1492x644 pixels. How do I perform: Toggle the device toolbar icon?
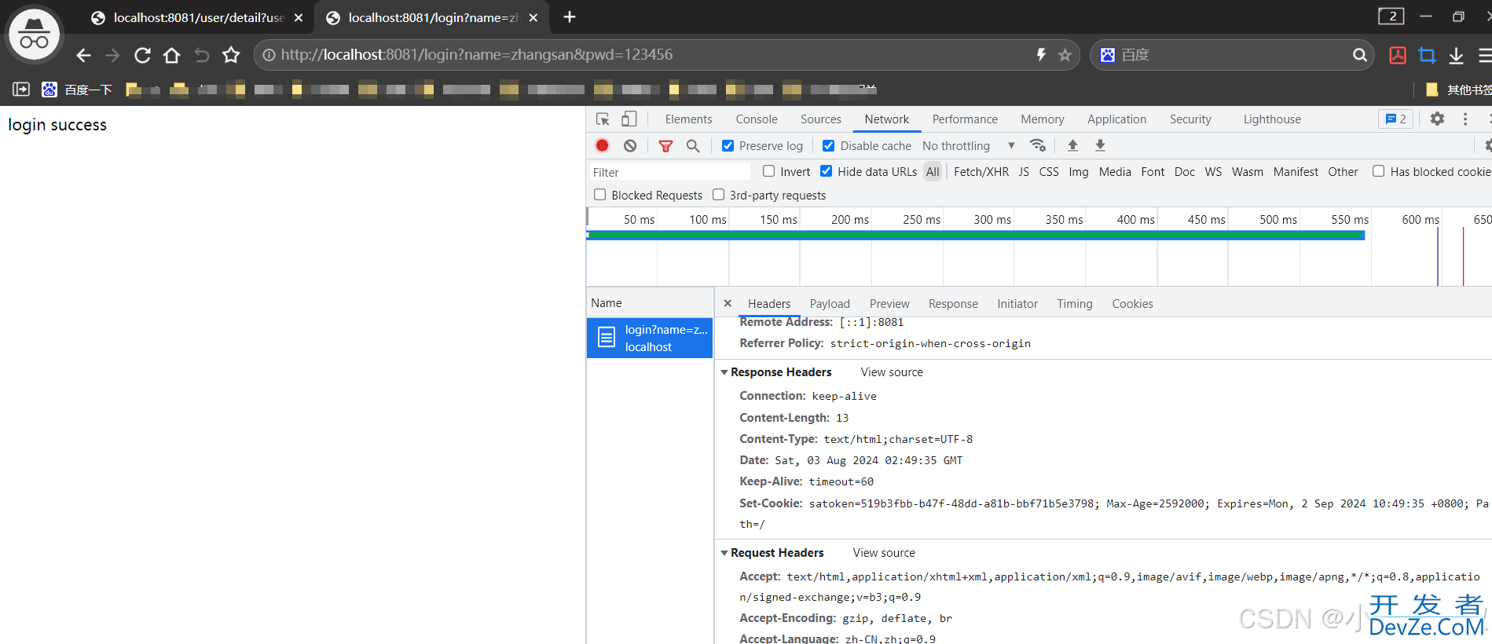[x=629, y=119]
